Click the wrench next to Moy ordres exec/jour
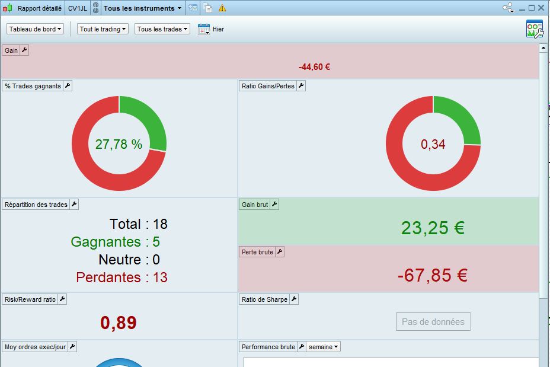Viewport: 550px width, 367px height. [72, 347]
